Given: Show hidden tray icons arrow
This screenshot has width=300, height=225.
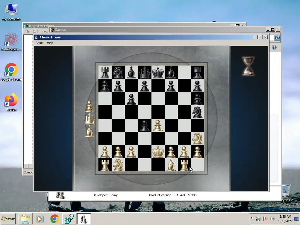Looking at the screenshot, I should pyautogui.click(x=252, y=218).
